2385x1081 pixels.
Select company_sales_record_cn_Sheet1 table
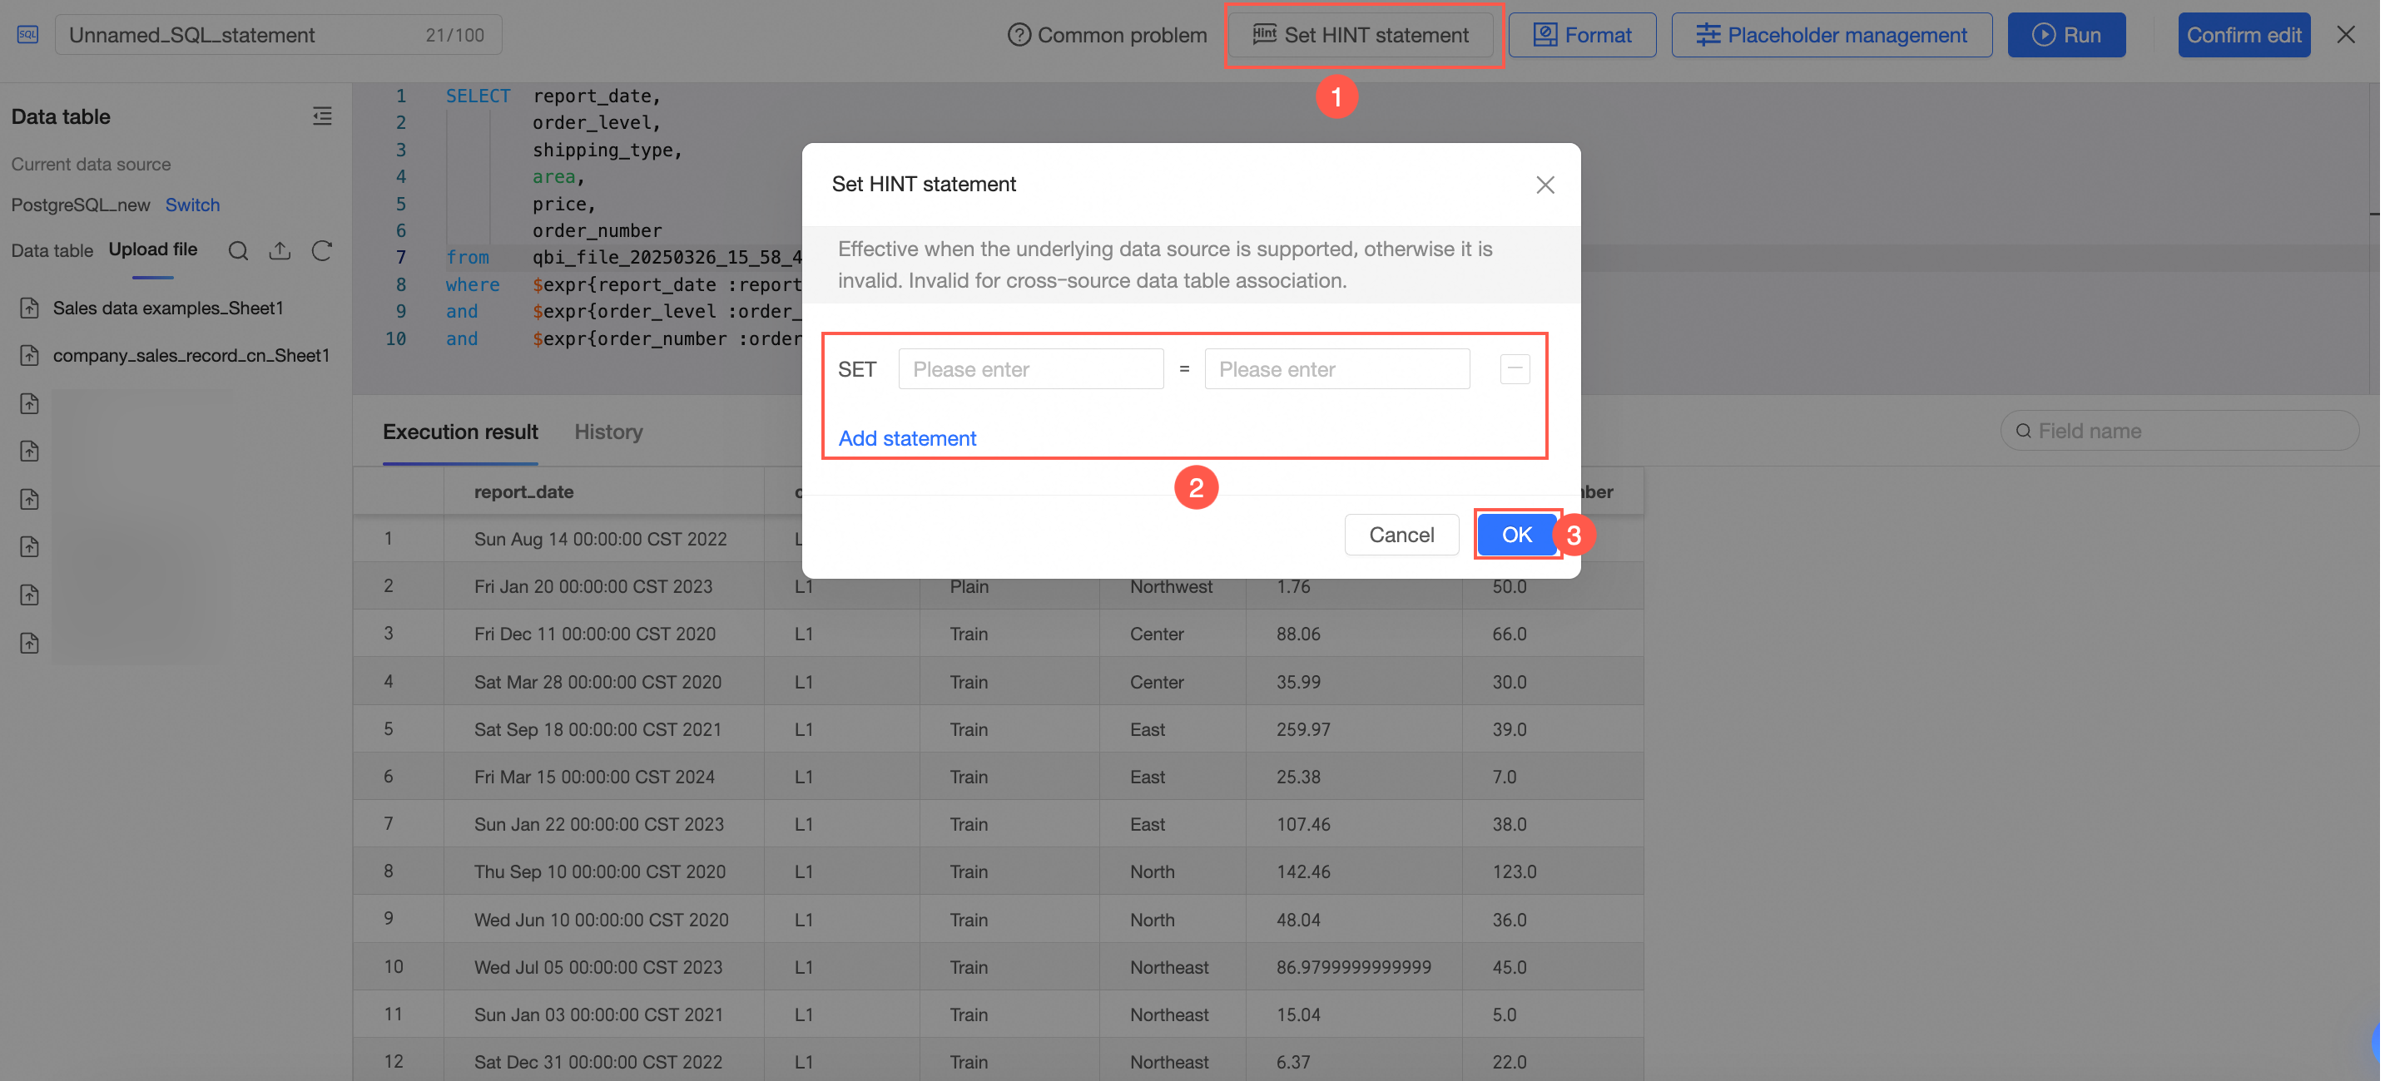coord(191,355)
